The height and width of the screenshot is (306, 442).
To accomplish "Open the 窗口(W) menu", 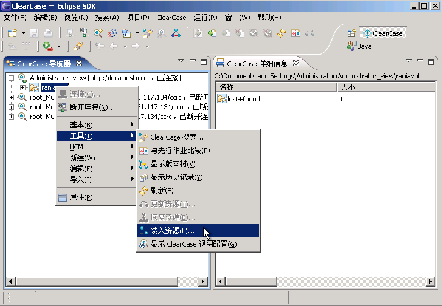I will point(237,18).
